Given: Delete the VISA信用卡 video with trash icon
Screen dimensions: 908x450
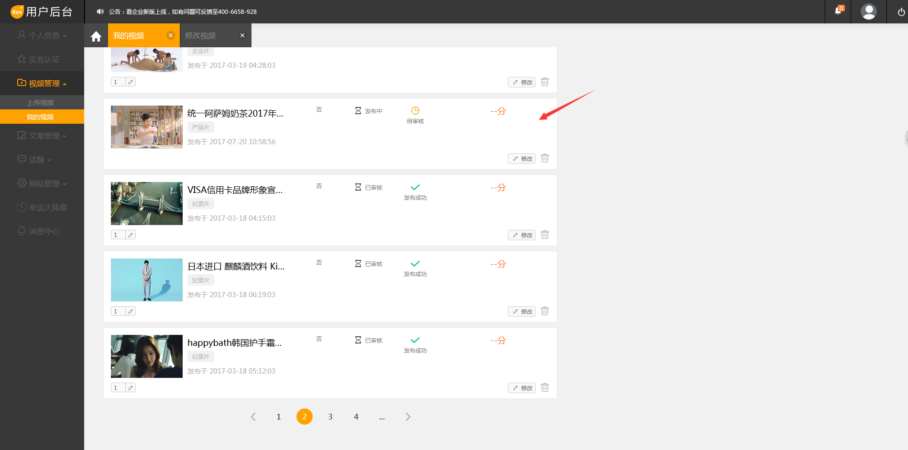Looking at the screenshot, I should 545,235.
